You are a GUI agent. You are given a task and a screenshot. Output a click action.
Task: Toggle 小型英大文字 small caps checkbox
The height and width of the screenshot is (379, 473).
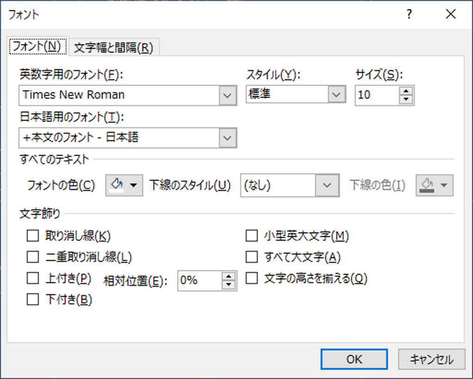251,236
